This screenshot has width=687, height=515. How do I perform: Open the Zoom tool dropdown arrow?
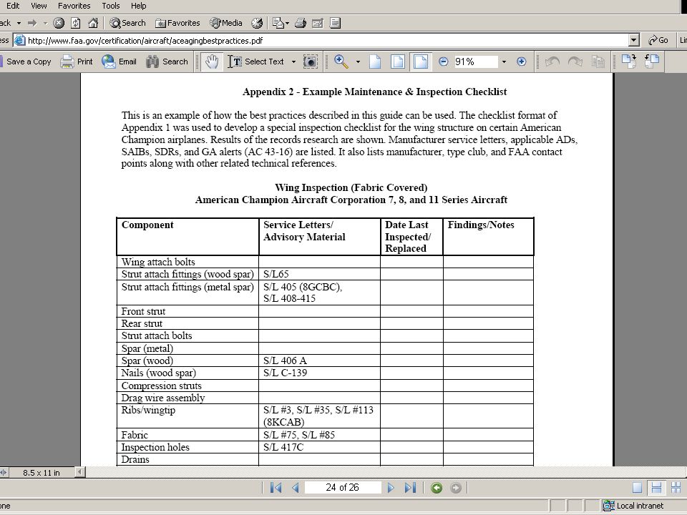[x=358, y=62]
